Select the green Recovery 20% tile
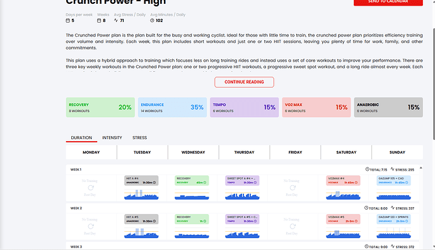 100,107
